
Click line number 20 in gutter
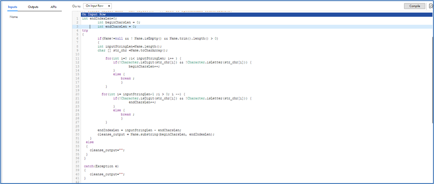click(x=77, y=94)
